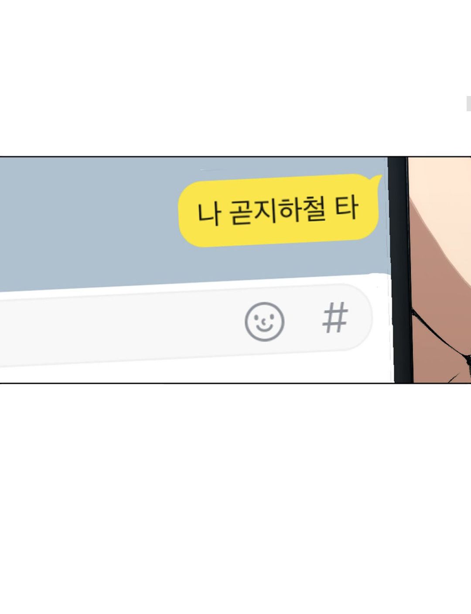Click the gray scrollbar handle at the page edge

pyautogui.click(x=469, y=103)
